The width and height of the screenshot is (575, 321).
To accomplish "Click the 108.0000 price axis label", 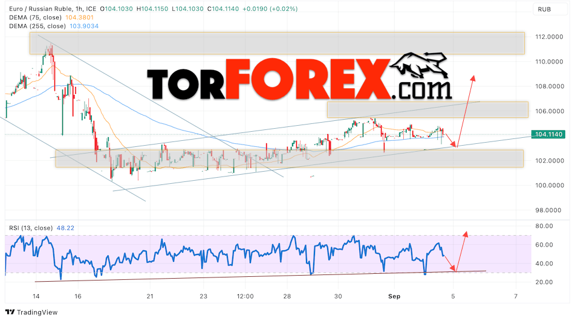I will [550, 86].
